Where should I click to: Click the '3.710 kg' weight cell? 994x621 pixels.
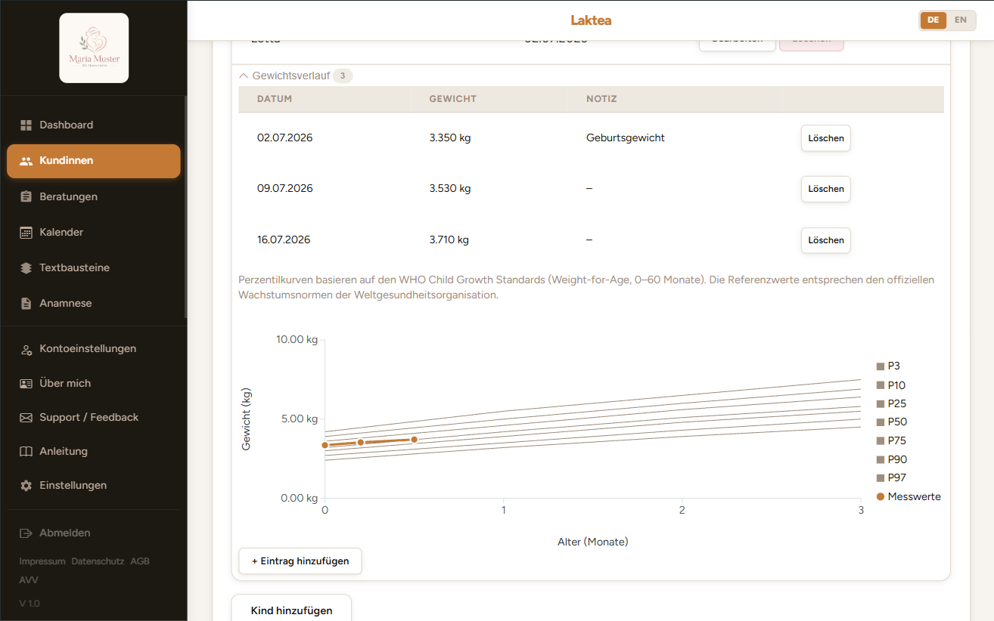tap(449, 240)
